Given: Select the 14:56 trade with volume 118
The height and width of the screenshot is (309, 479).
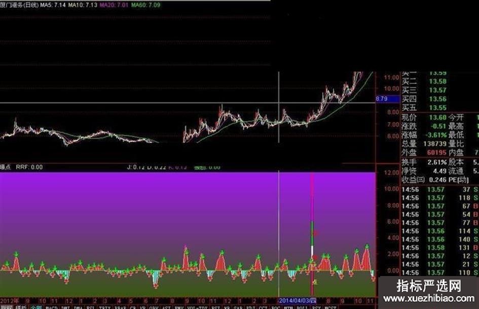Looking at the screenshot, I should pos(440,198).
